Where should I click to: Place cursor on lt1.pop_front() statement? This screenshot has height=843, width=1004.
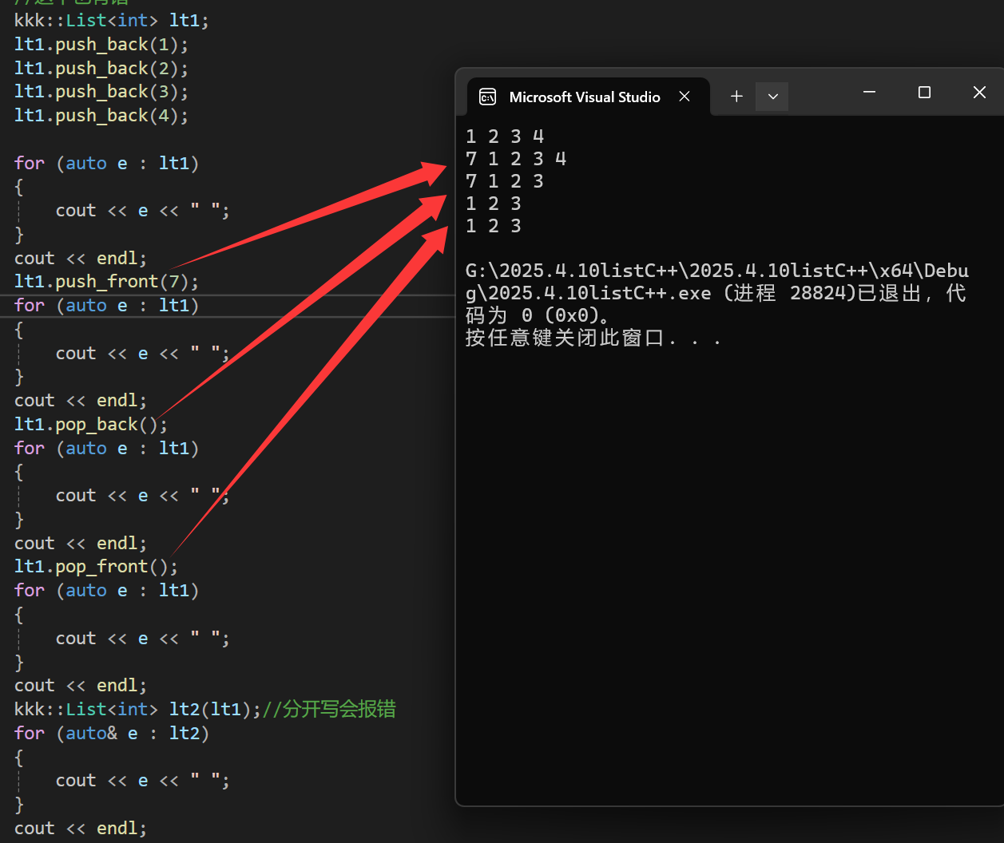pos(95,567)
